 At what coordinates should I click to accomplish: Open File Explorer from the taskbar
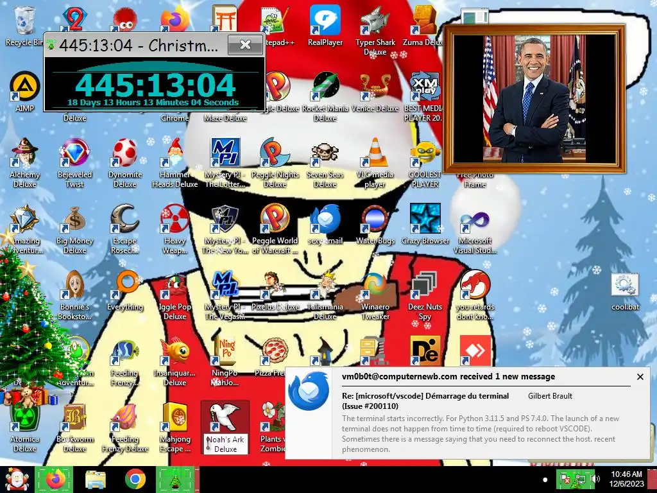coord(96,480)
